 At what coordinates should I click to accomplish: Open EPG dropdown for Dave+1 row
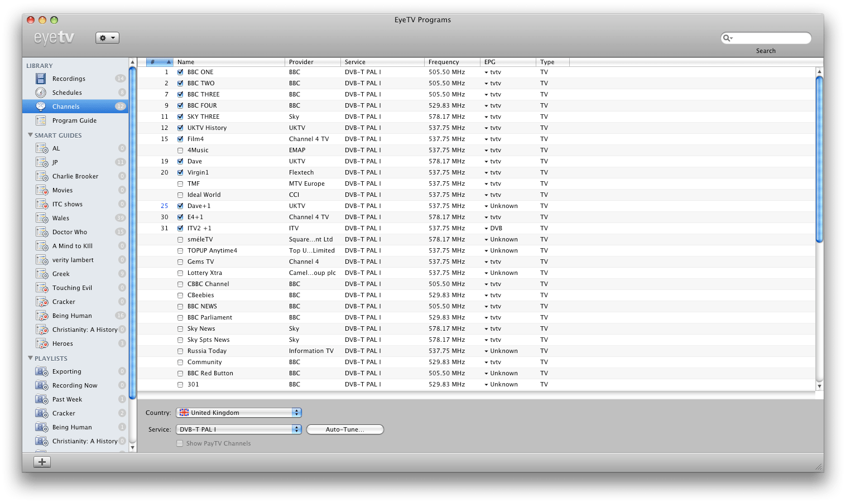486,206
